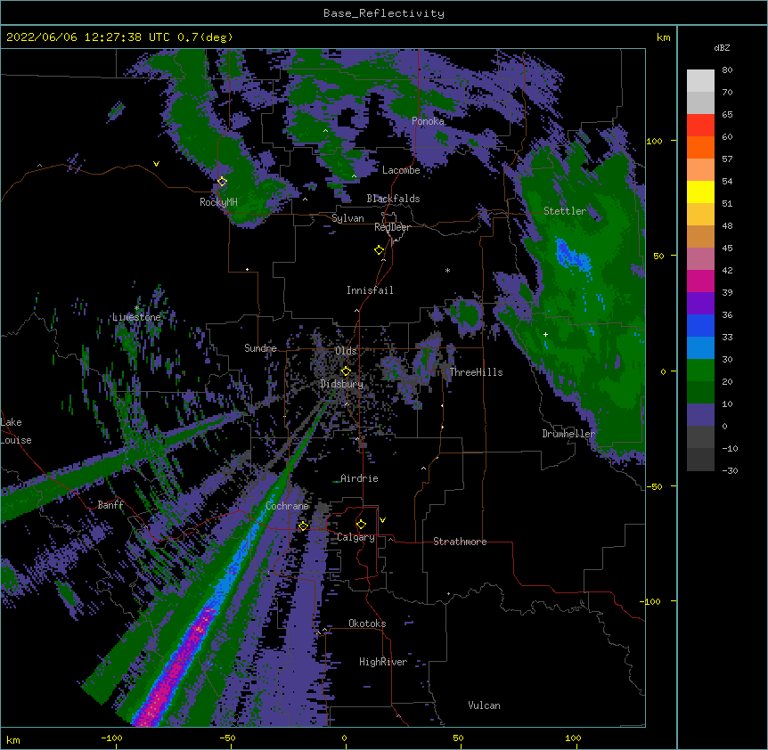768x750 pixels.
Task: Click the right axis tick label -50
Action: (654, 486)
